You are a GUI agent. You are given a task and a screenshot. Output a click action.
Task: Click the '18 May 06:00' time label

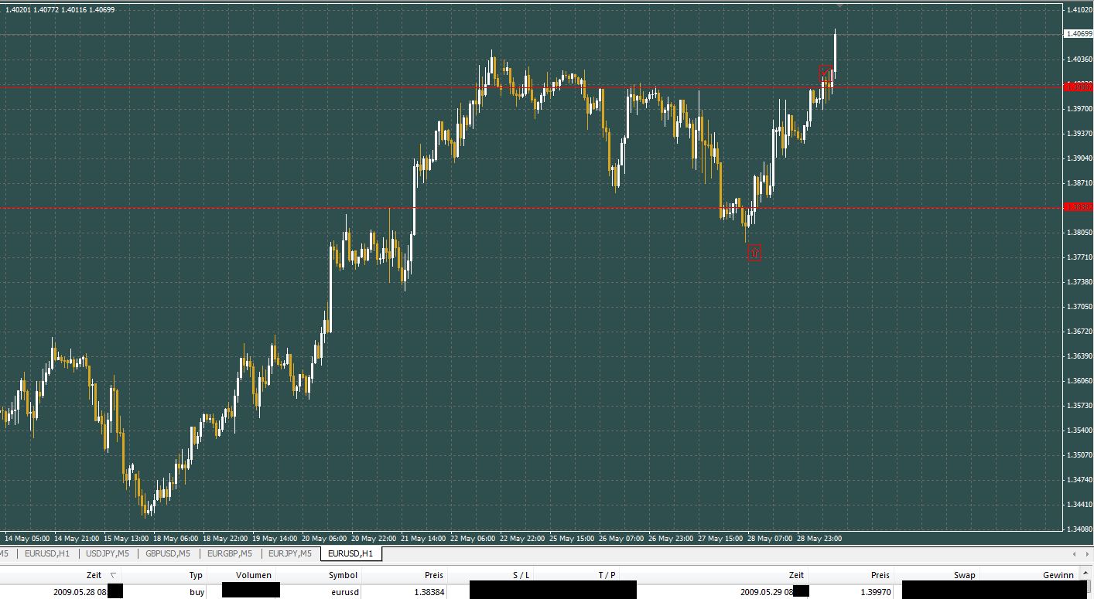[176, 538]
